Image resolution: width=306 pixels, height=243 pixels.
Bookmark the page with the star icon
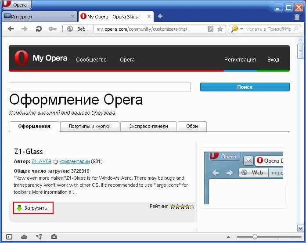tap(220, 29)
